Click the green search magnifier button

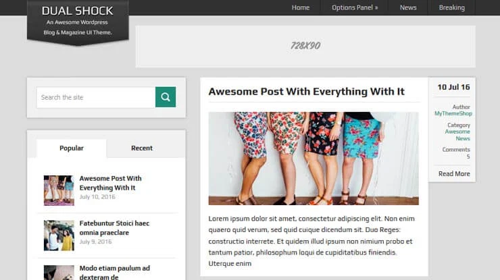[166, 97]
